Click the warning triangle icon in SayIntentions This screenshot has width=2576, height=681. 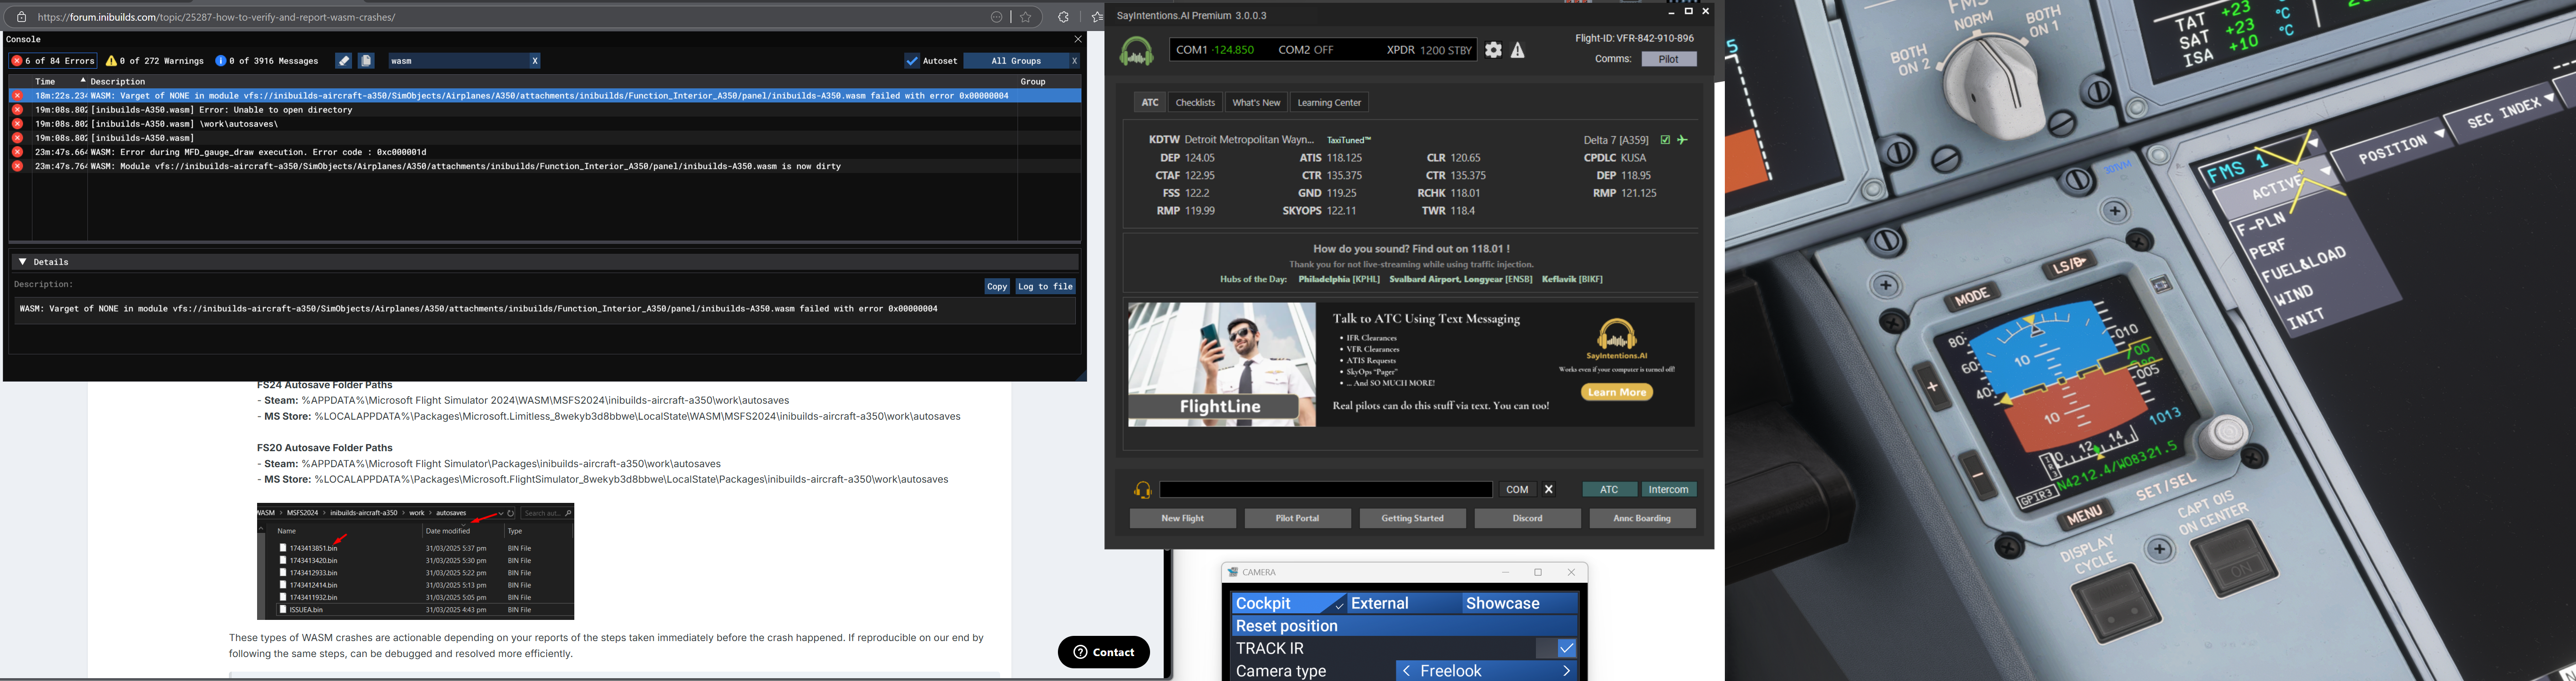click(1518, 50)
